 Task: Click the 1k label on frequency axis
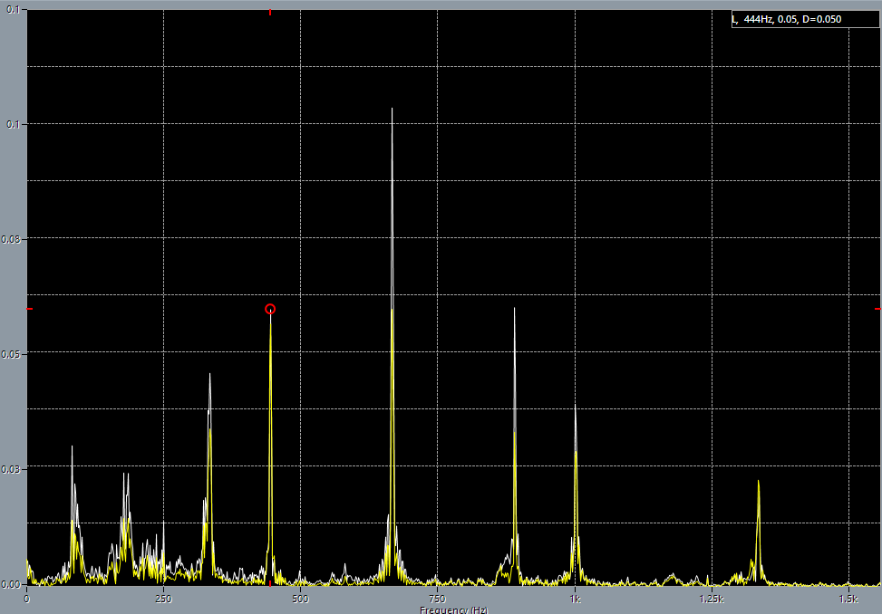tap(574, 600)
